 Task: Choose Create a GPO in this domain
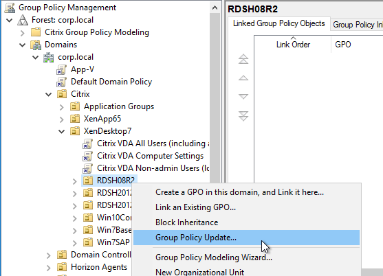click(x=246, y=192)
